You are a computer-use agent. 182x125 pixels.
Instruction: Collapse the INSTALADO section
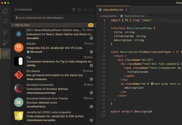pos(13,25)
